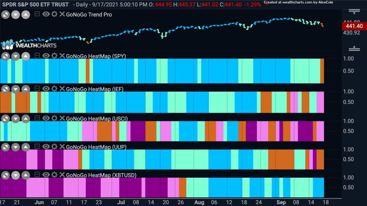Remove the HeatMap (XBTUSD) indicator
The image size is (367, 206).
pos(62,175)
